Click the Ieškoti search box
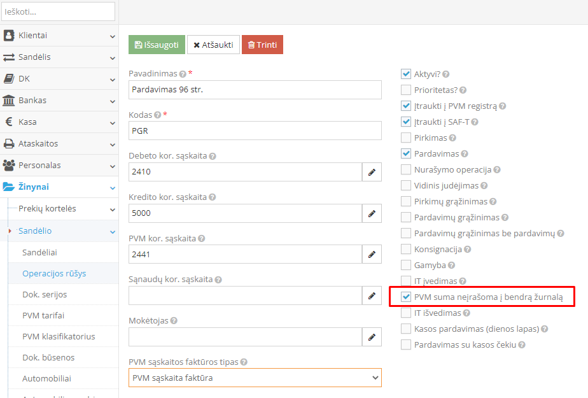 (59, 11)
